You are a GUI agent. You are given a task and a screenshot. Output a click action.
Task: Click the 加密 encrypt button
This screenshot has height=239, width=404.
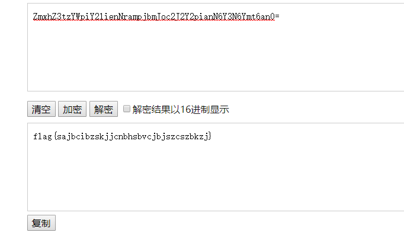(72, 109)
